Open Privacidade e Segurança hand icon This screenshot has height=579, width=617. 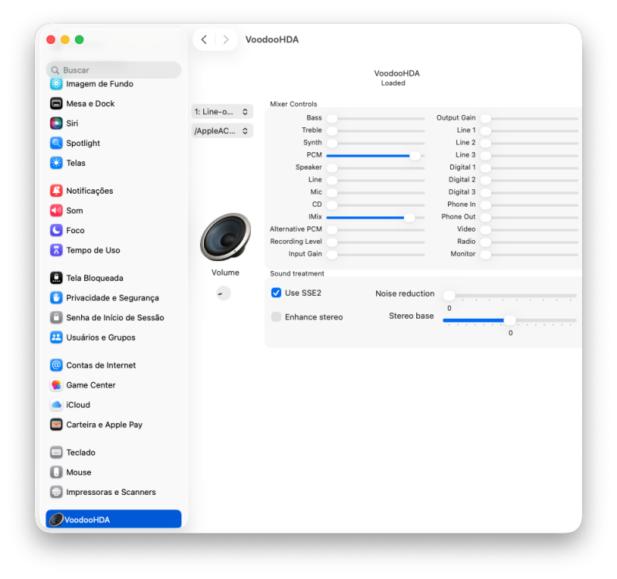coord(56,298)
